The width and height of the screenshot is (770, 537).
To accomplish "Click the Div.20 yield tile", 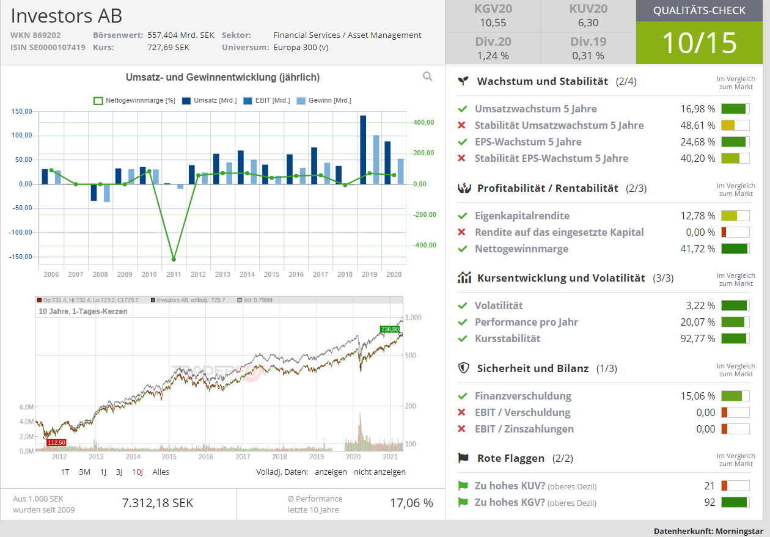I will click(x=493, y=48).
